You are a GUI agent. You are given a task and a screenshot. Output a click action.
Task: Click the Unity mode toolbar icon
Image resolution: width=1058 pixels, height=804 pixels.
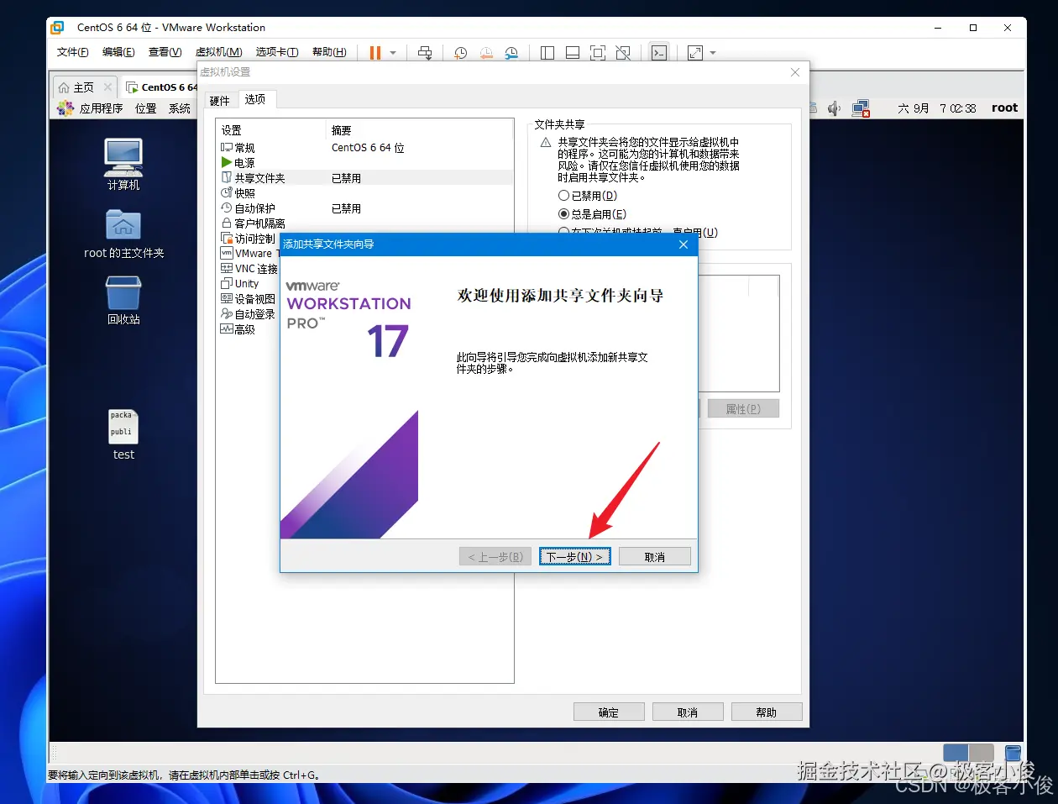[623, 53]
